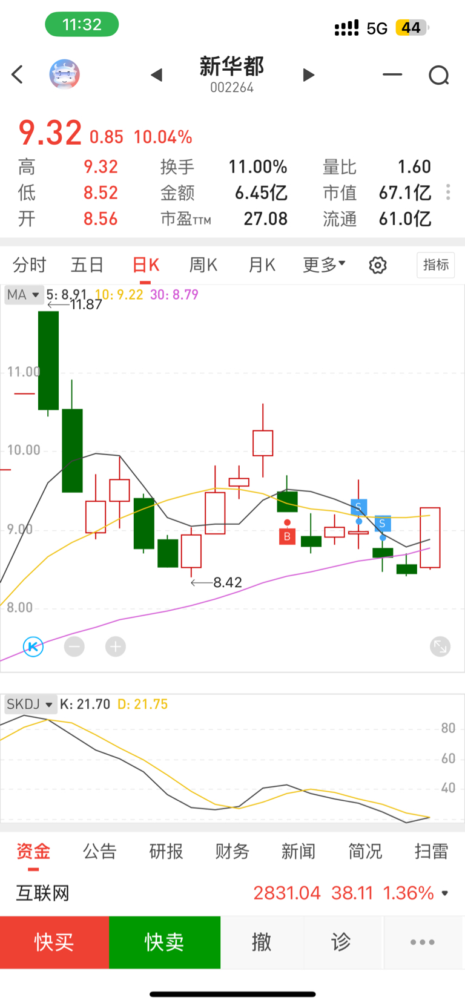Switch to previous stock with left triangle
465x1006 pixels.
[x=157, y=75]
